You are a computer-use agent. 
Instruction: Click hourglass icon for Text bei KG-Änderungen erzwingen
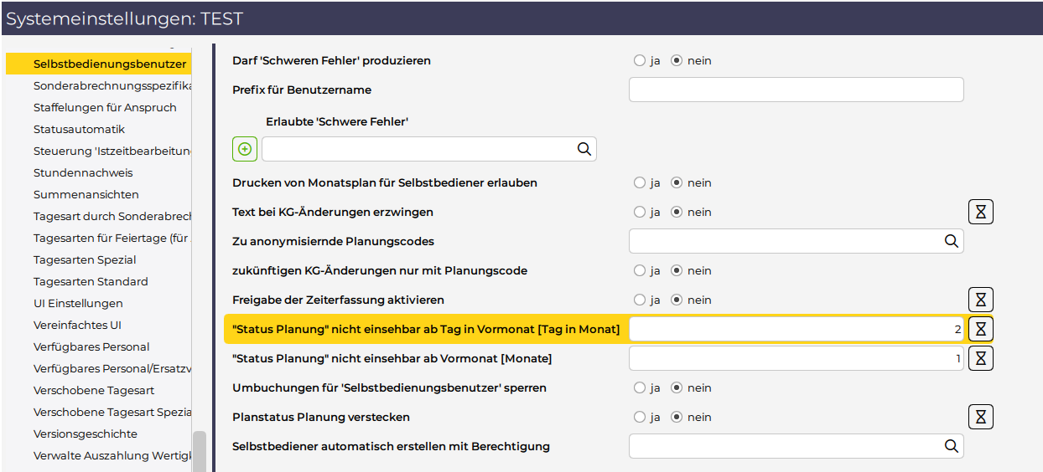pos(980,212)
